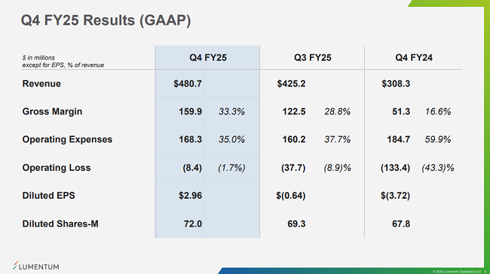Click the (133.4) operating loss value
Image resolution: width=490 pixels, height=274 pixels.
(x=395, y=168)
